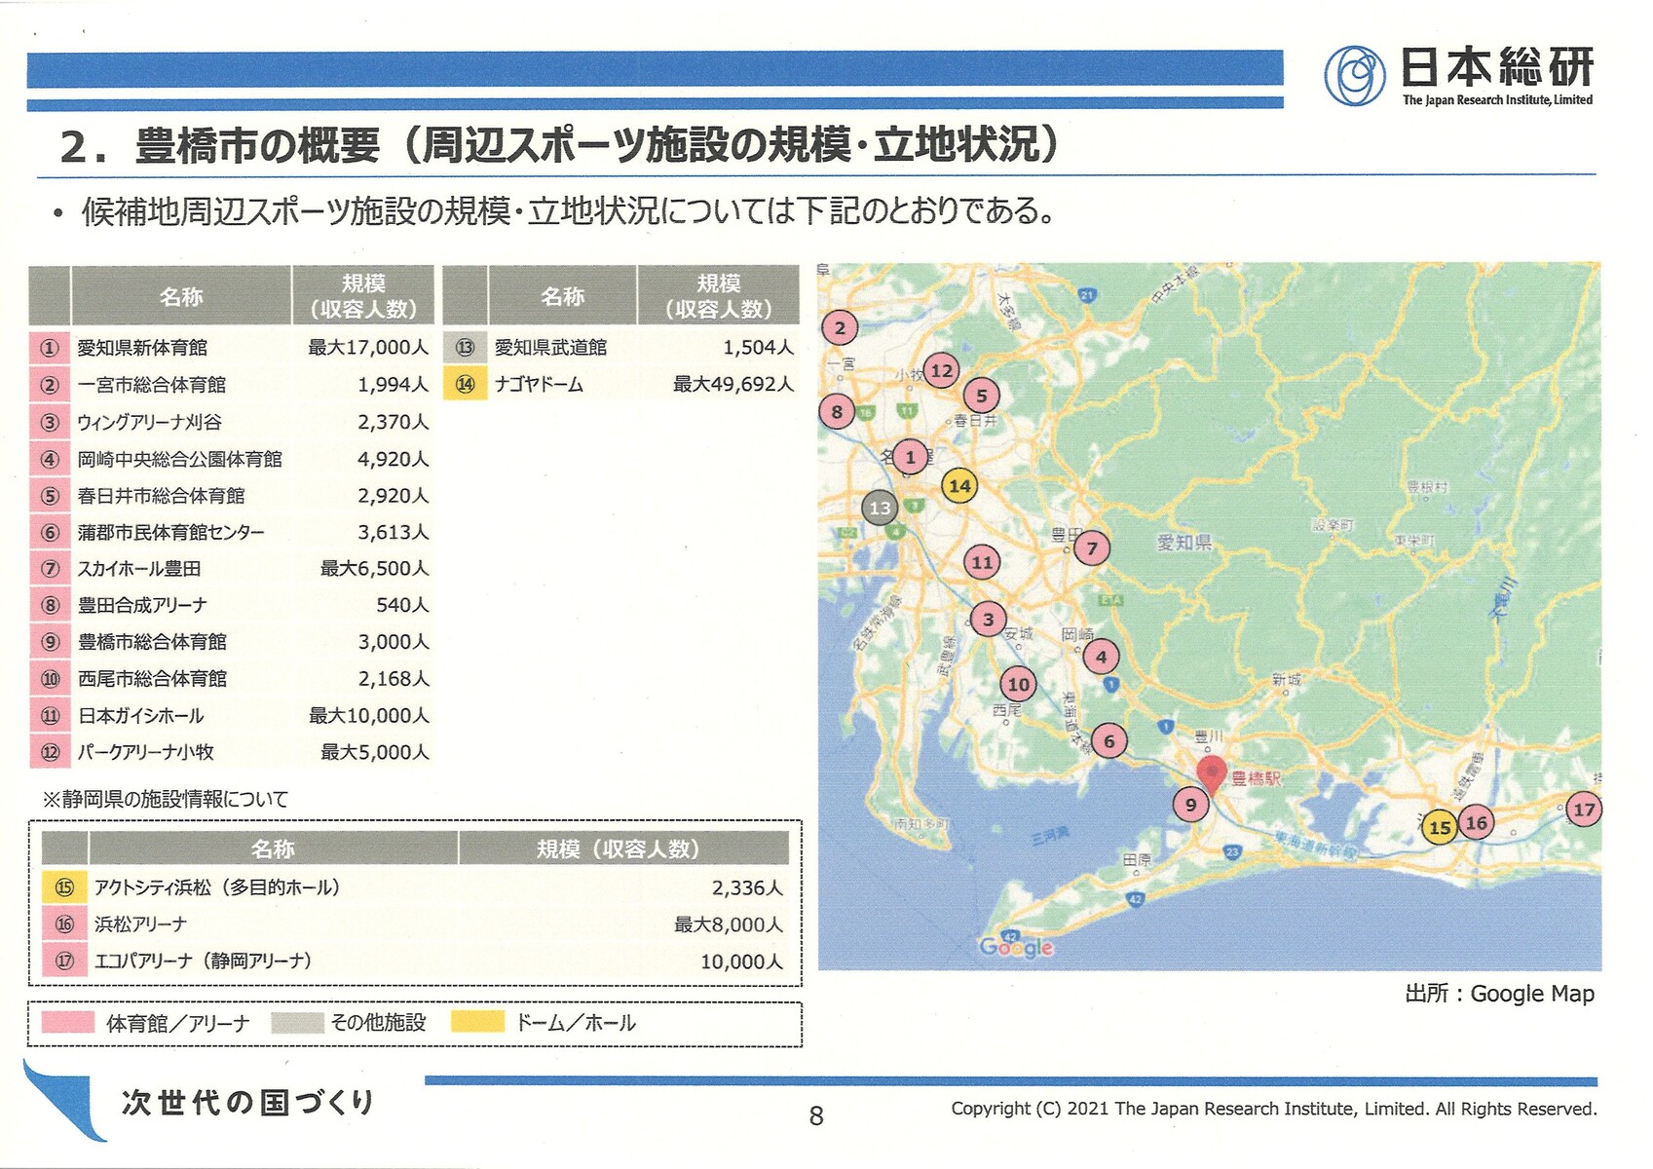This screenshot has height=1169, width=1653.
Task: Click the 愛知県 label on the map
Action: pyautogui.click(x=1184, y=543)
